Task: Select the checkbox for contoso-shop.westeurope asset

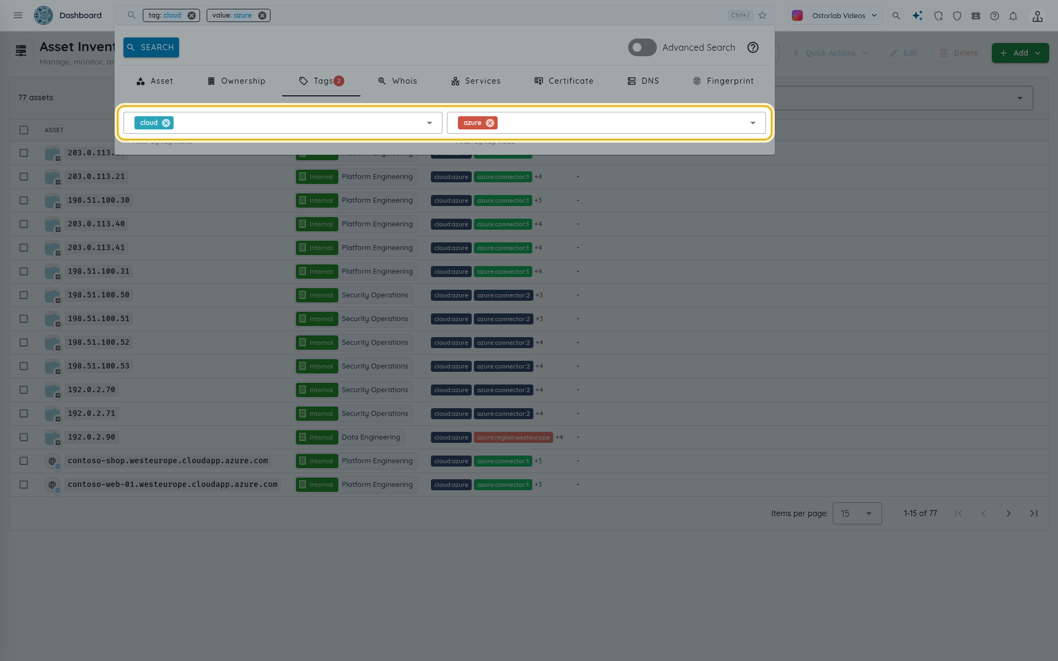Action: (24, 461)
